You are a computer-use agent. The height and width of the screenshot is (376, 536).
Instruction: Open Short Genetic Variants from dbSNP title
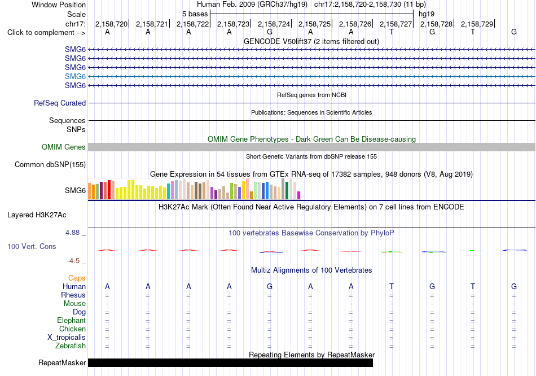coord(311,156)
